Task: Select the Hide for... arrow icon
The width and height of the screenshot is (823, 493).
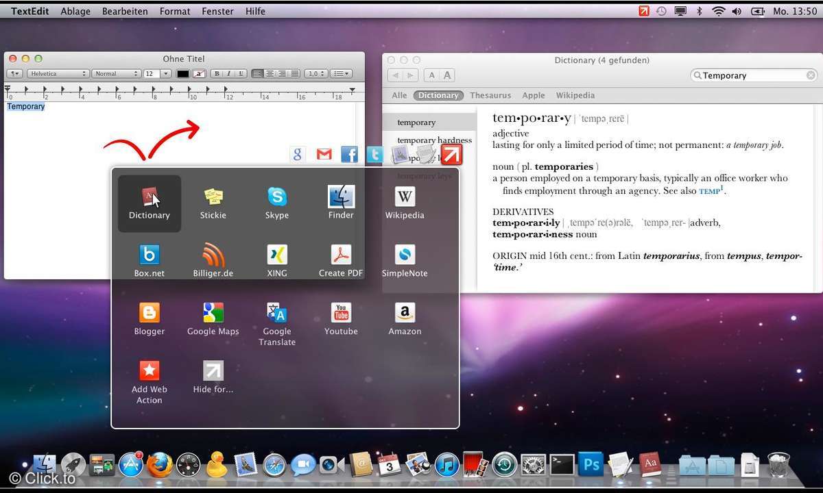Action: 213,371
